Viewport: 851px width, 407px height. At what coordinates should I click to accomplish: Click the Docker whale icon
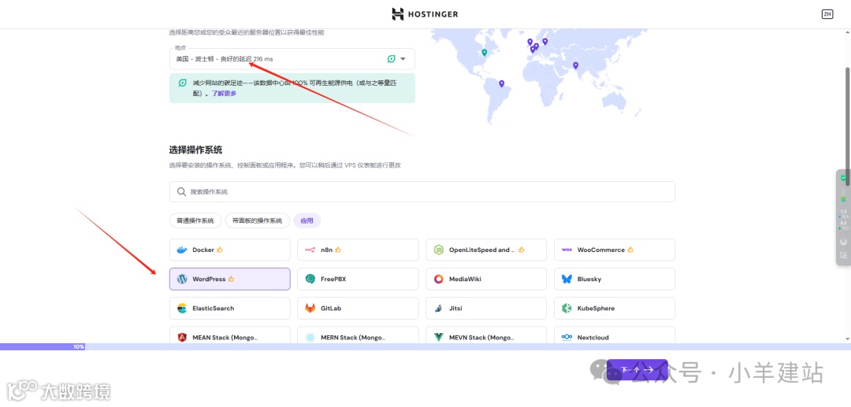[182, 250]
